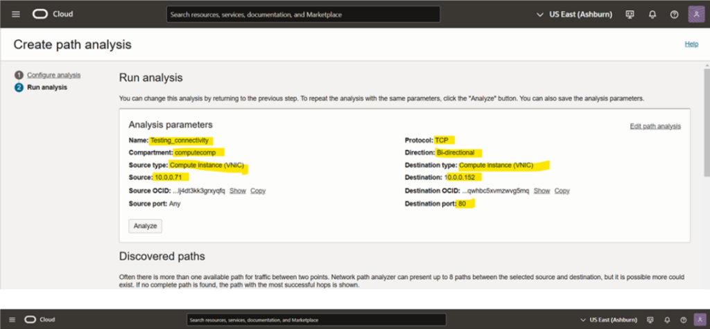Open the Help link beside the page title
Image resolution: width=710 pixels, height=329 pixels.
[x=691, y=44]
